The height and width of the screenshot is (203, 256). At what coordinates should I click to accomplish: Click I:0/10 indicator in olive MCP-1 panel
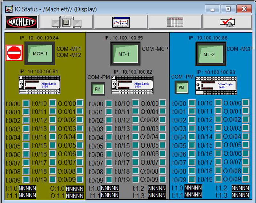point(52,103)
